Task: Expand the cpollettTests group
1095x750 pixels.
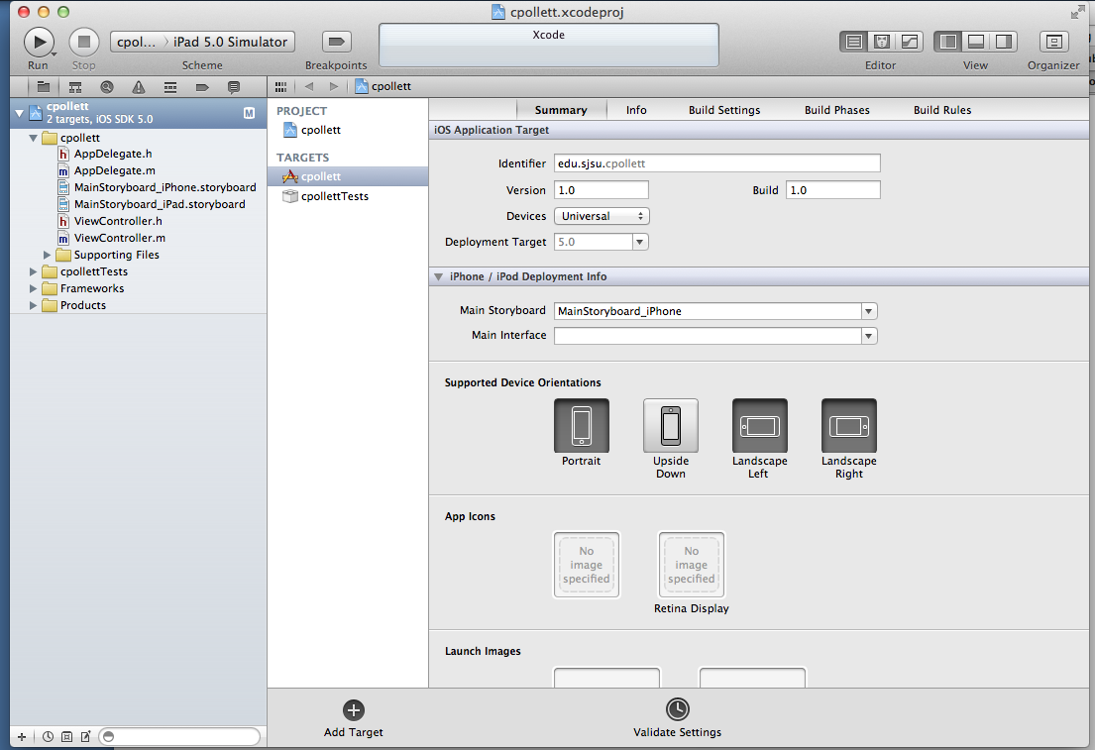Action: [x=33, y=271]
